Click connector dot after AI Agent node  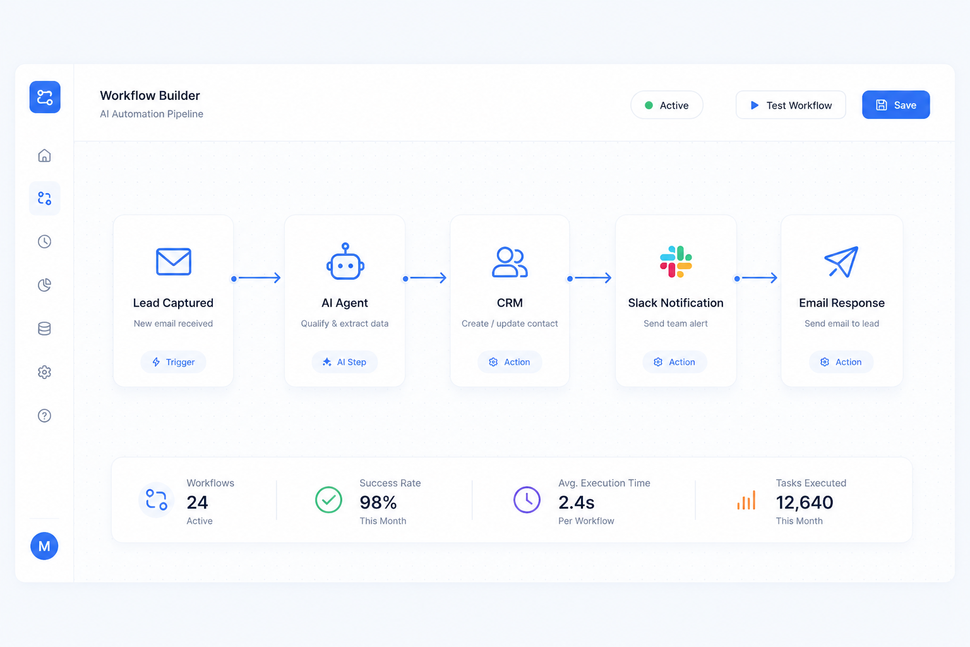coord(405,279)
